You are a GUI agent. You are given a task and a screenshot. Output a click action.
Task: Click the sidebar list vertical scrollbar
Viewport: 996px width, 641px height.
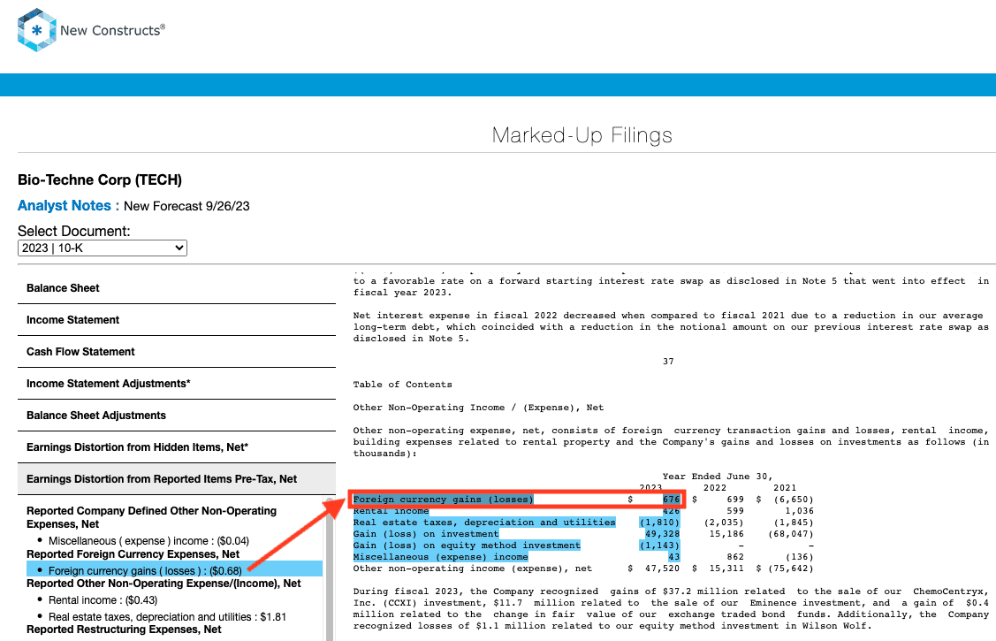click(x=330, y=569)
